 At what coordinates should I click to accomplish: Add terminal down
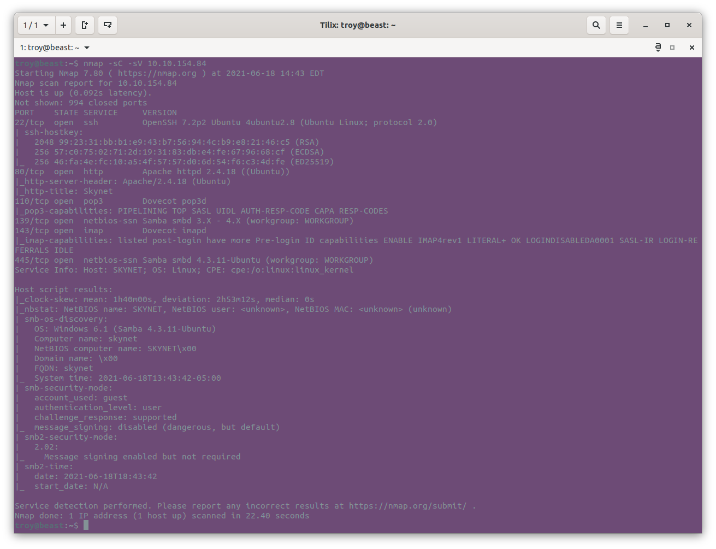tap(108, 25)
